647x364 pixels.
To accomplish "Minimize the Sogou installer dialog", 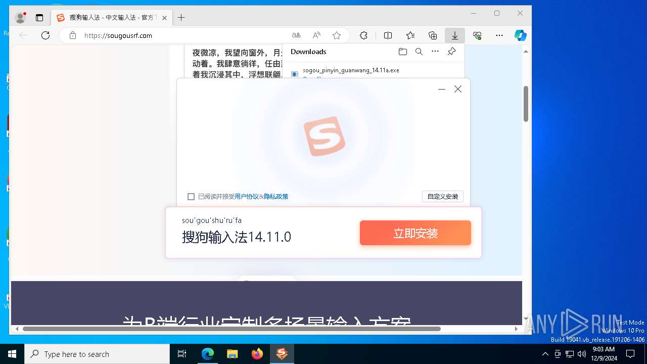I will [442, 89].
